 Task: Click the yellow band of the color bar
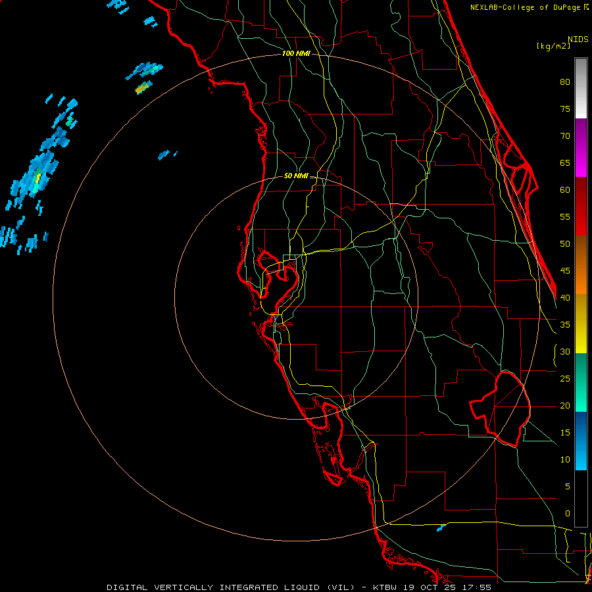[581, 324]
